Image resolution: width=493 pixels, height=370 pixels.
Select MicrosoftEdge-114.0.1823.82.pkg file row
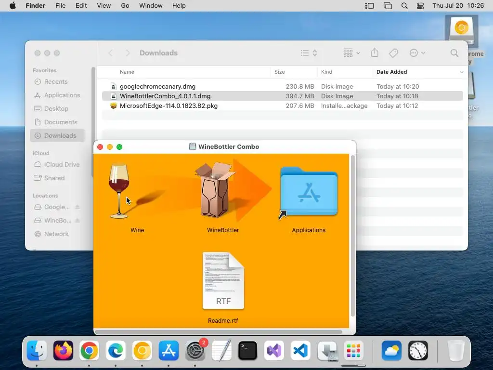(282, 106)
